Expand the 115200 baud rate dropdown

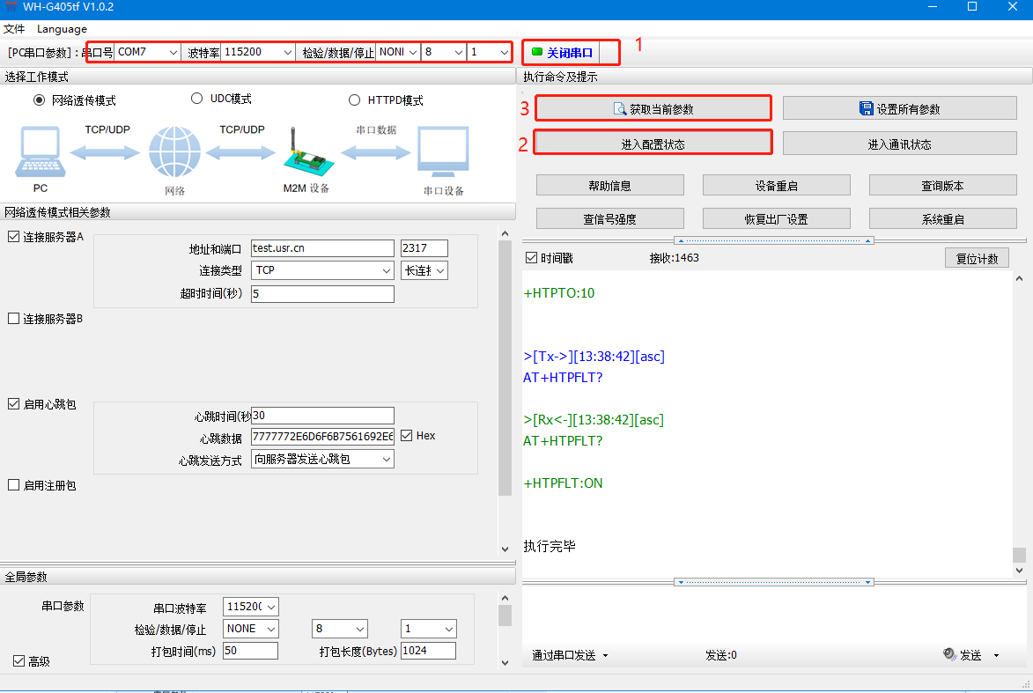(x=258, y=53)
